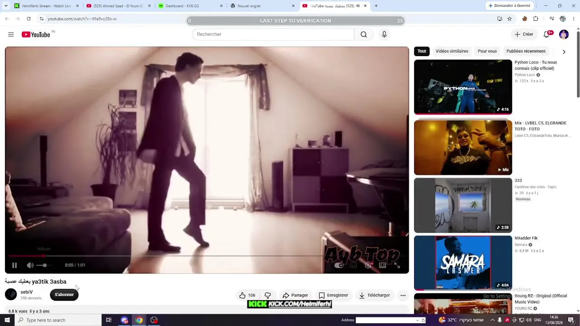580x326 pixels.
Task: Select the Vidéos similaires chip
Action: point(452,51)
